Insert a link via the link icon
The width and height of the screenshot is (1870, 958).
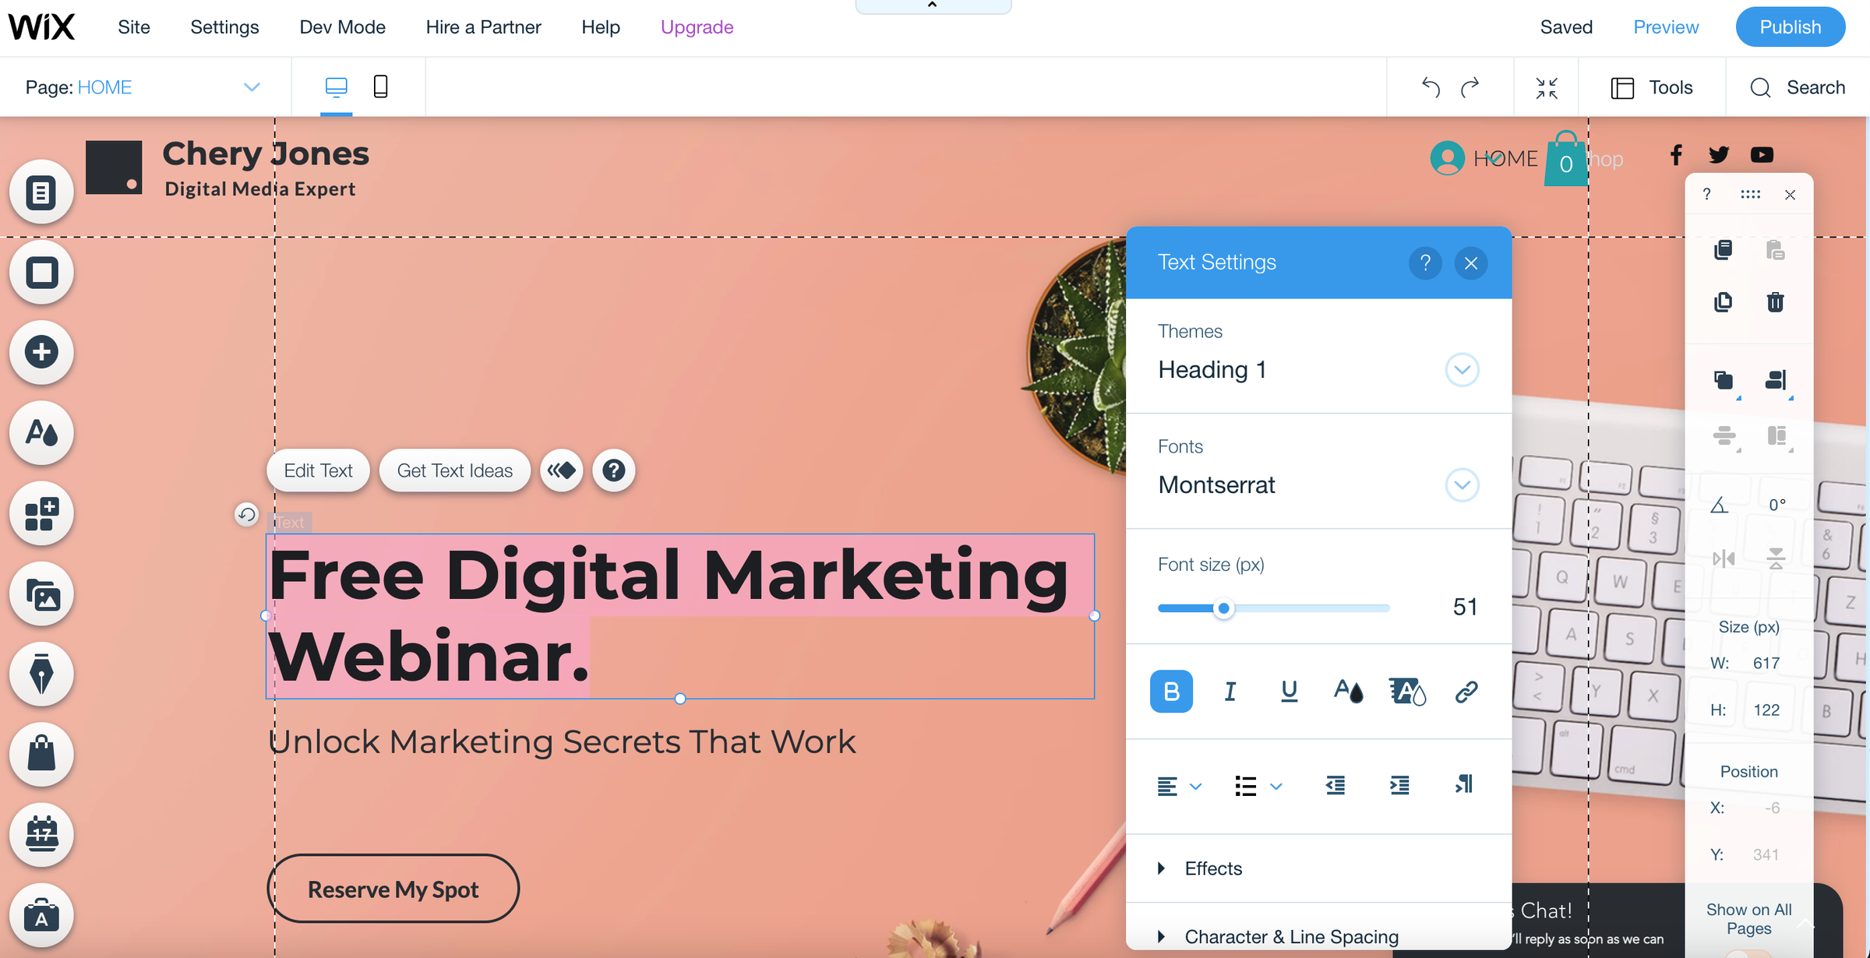point(1466,691)
